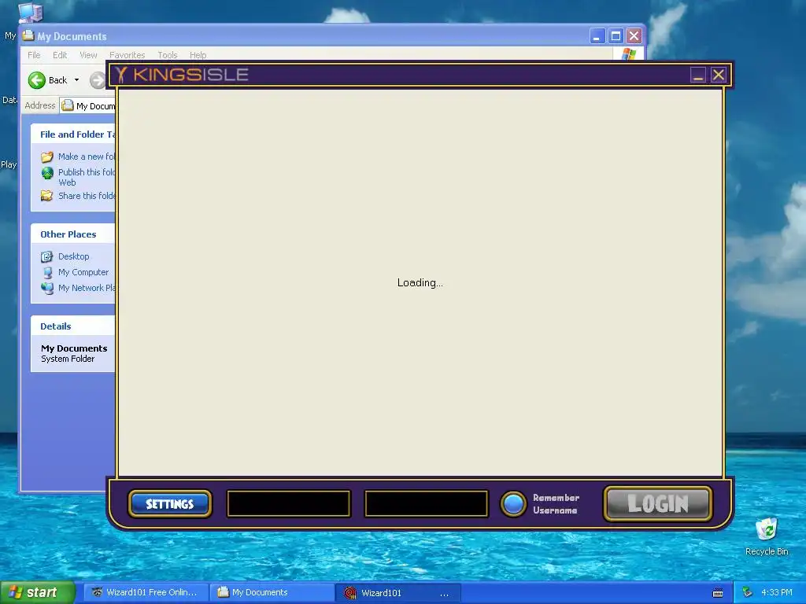This screenshot has height=604, width=806.
Task: Click the Address label in My Documents
Action: click(x=39, y=105)
